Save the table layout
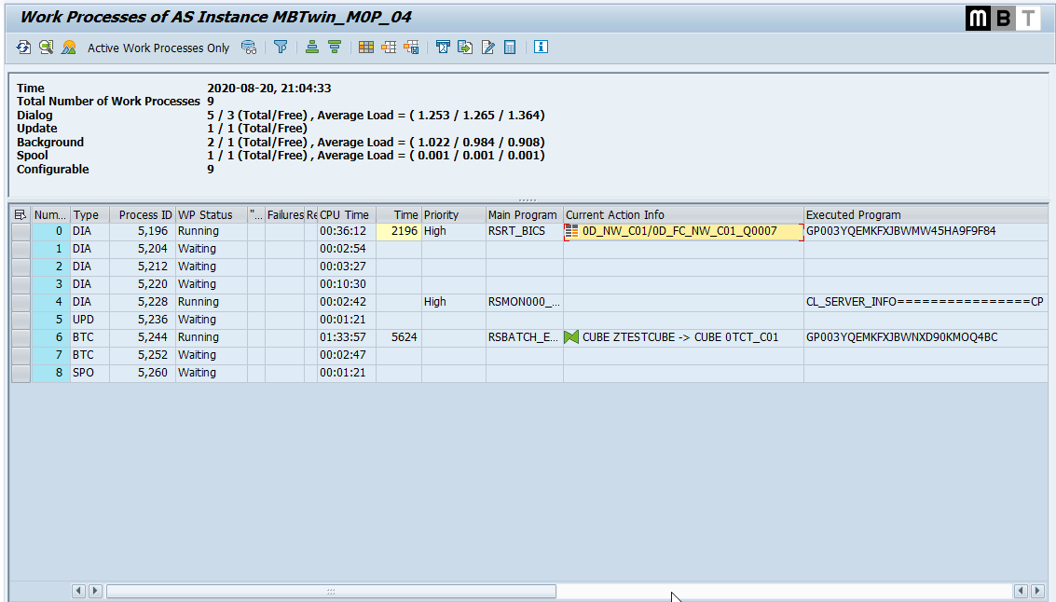The width and height of the screenshot is (1056, 602). 411,47
